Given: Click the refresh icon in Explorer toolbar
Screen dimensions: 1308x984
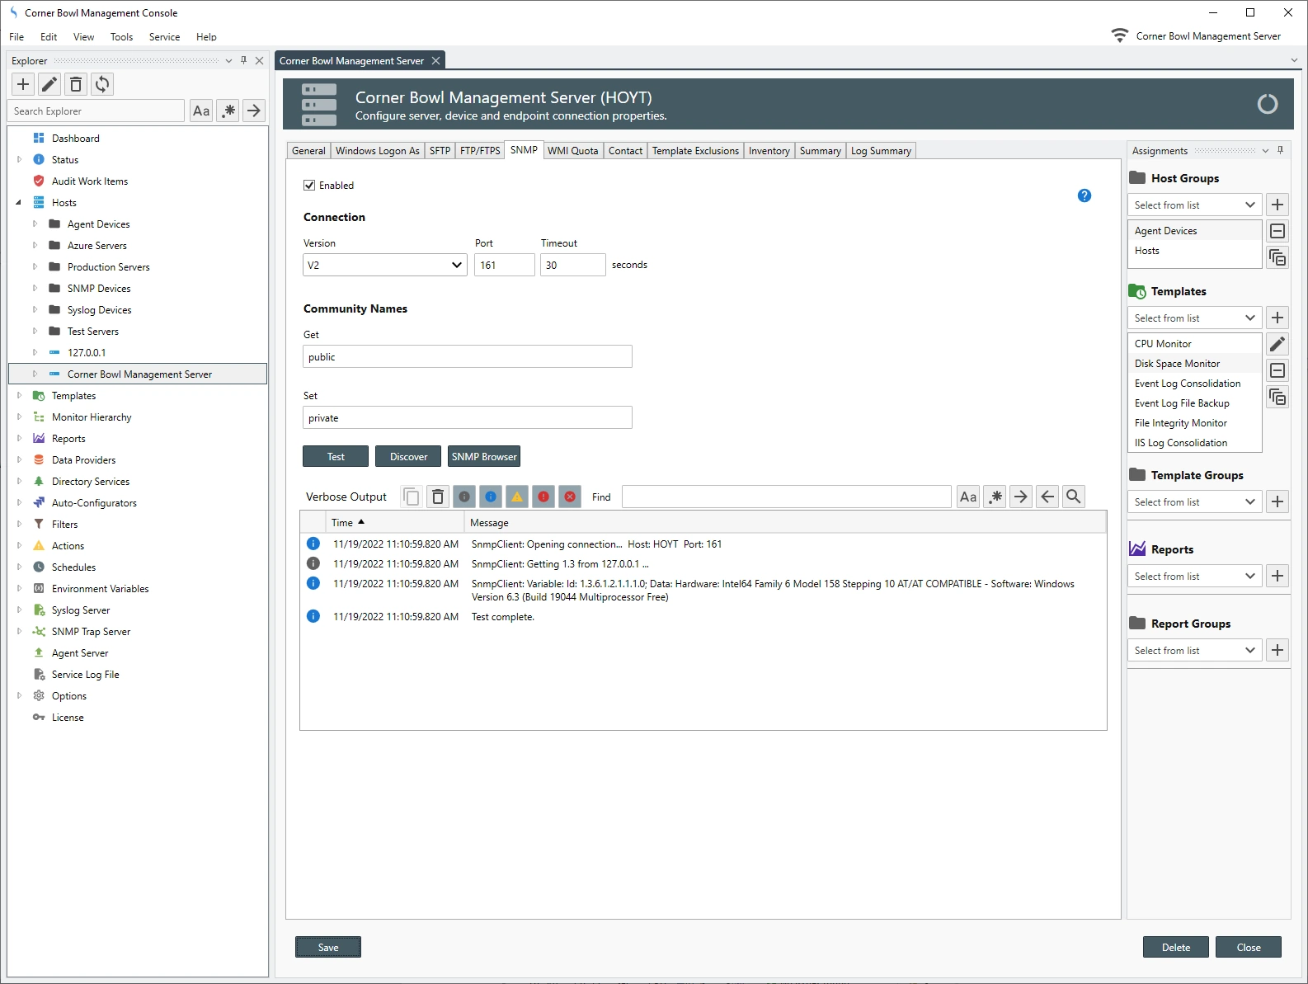Looking at the screenshot, I should point(102,84).
